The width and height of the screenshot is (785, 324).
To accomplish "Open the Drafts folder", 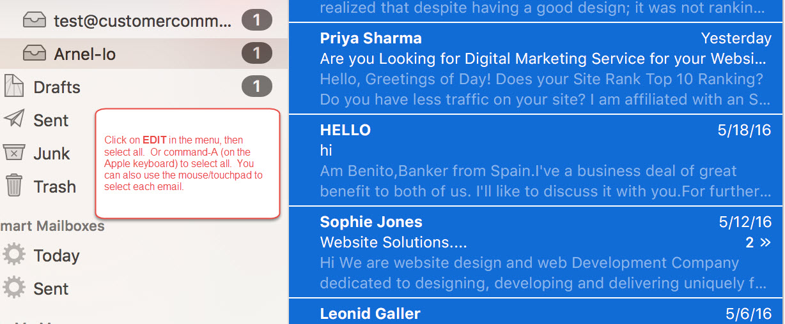I will click(57, 87).
